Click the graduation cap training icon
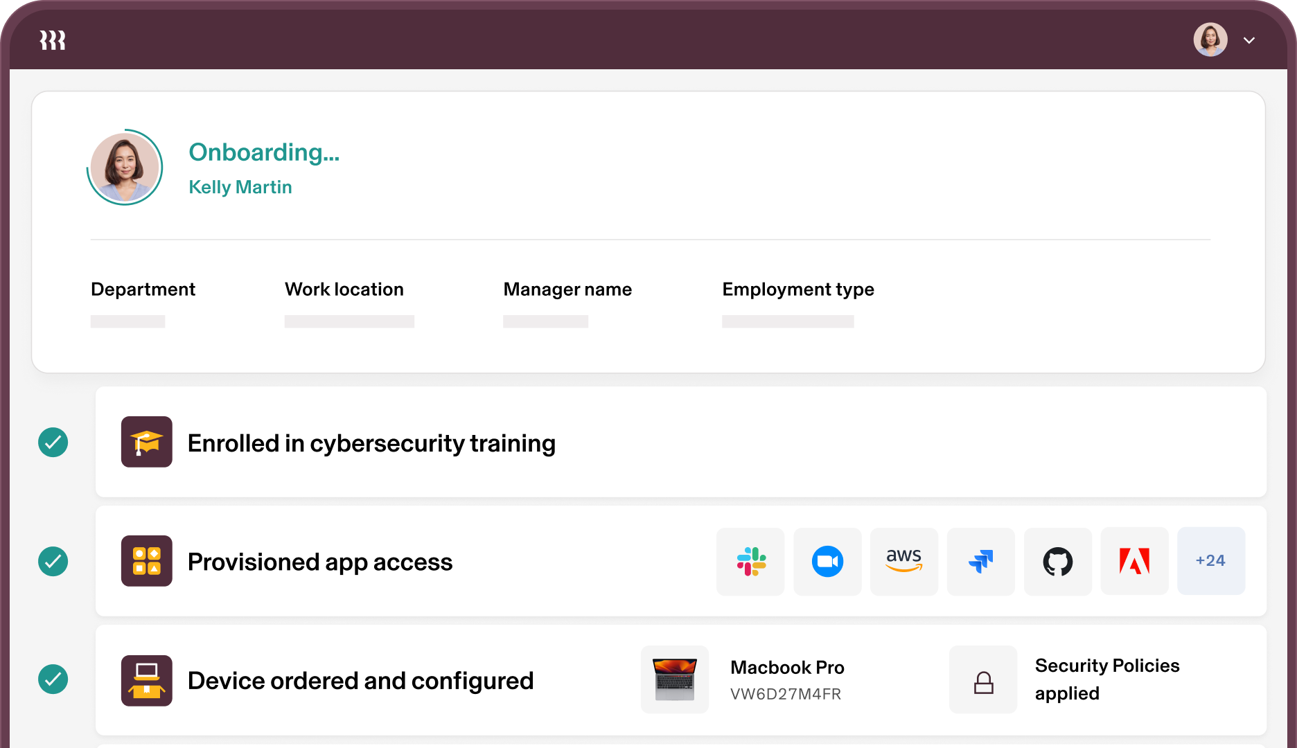1297x748 pixels. 147,442
